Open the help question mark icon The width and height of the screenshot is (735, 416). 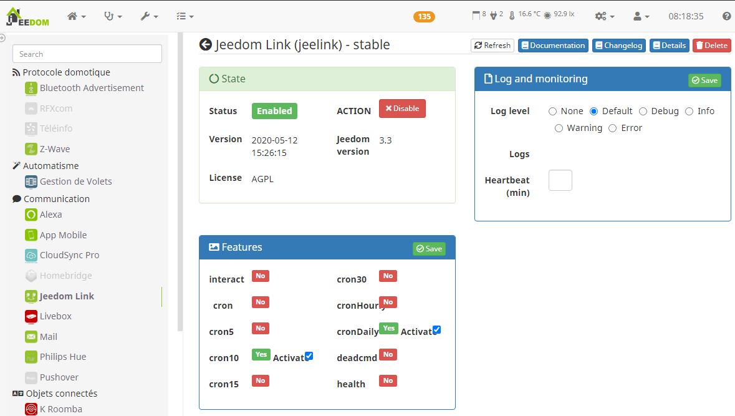726,16
